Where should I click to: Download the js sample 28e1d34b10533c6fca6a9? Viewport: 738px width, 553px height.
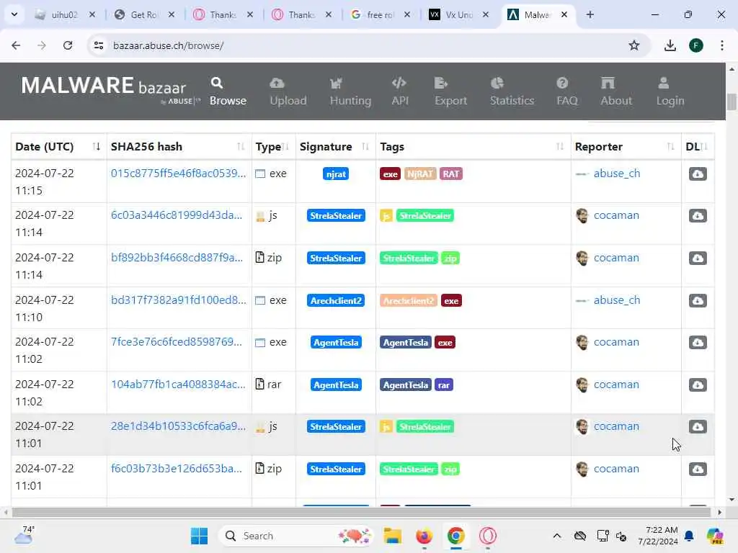[x=698, y=426]
